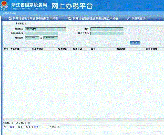Screen dimensions: 164x135
Task: Click the 总张数 0 count text
Action: coord(8,123)
